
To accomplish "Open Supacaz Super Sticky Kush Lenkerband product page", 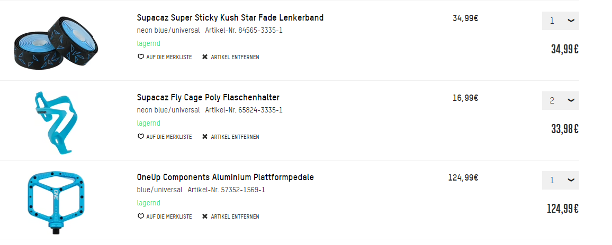I will [230, 18].
